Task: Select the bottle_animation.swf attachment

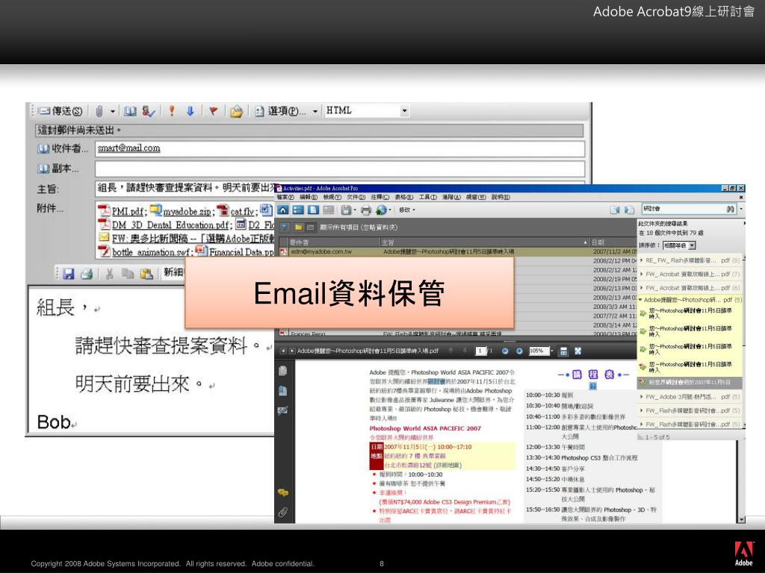Action: (x=146, y=252)
